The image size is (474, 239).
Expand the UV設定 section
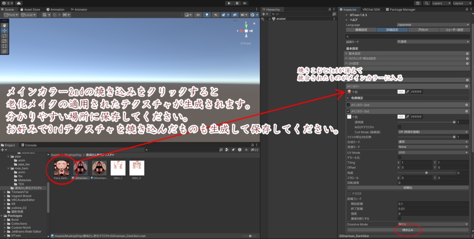(x=407, y=63)
